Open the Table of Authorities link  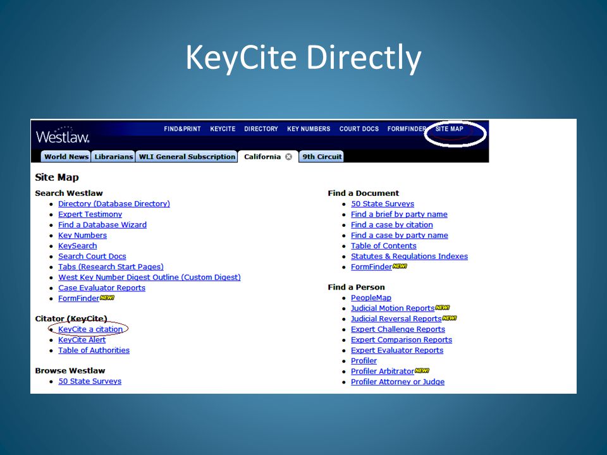[94, 349]
